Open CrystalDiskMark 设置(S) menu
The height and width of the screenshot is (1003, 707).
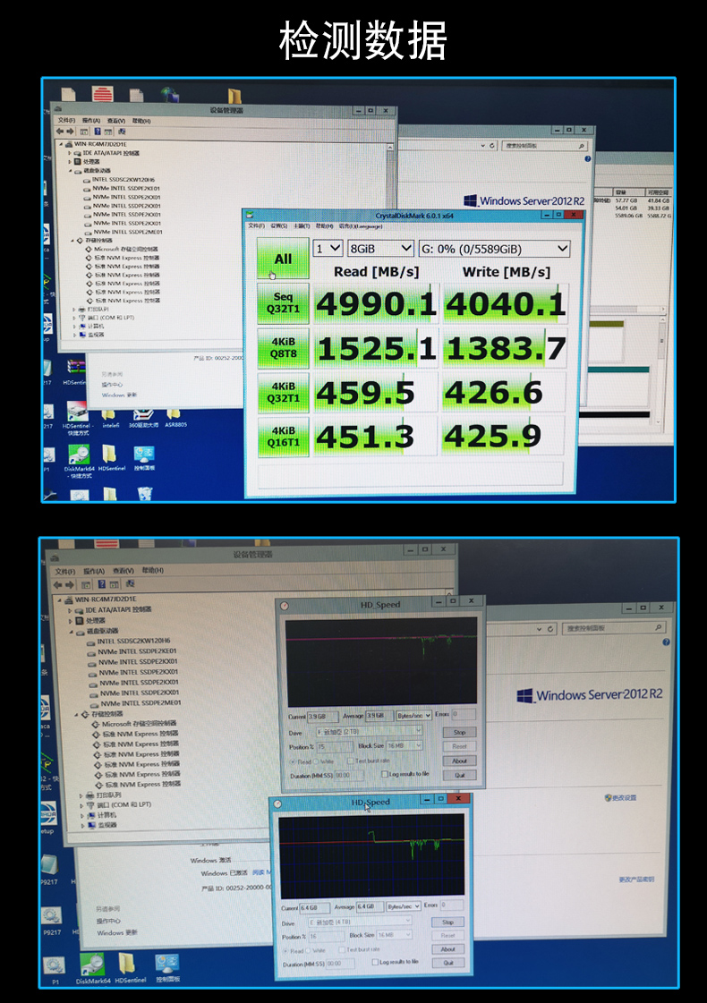tap(278, 225)
